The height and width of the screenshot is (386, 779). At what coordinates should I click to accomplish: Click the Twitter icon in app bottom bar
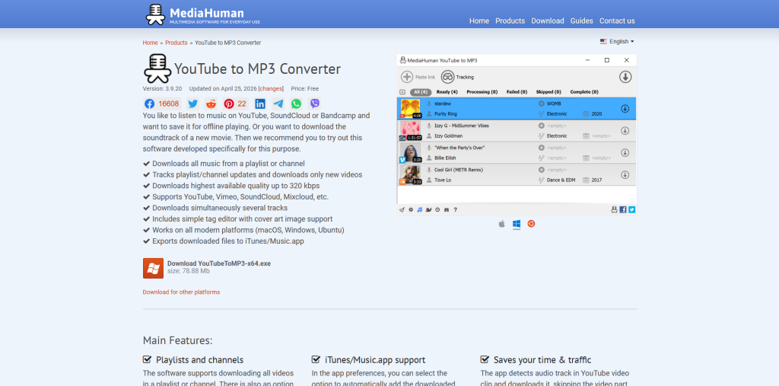pos(632,210)
